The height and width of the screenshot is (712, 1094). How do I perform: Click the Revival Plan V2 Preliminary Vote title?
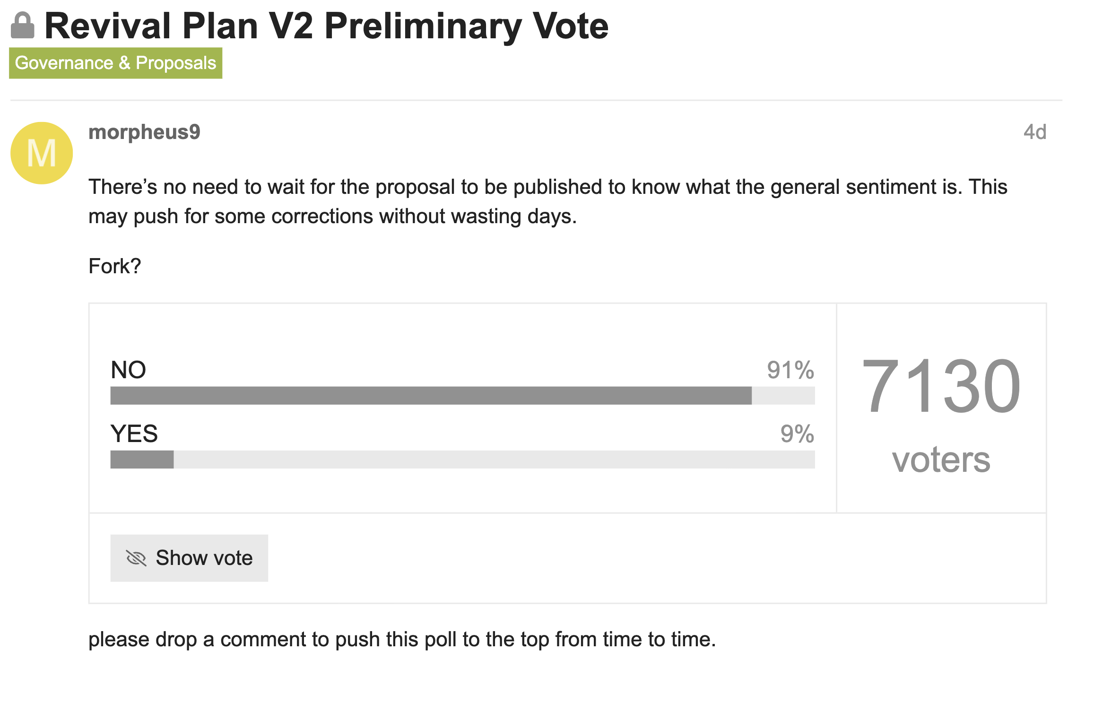click(x=326, y=26)
